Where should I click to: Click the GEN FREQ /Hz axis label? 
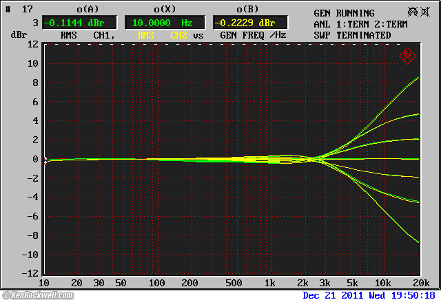coord(253,35)
